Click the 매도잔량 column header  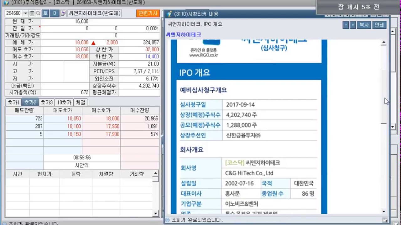pyautogui.click(x=24, y=111)
